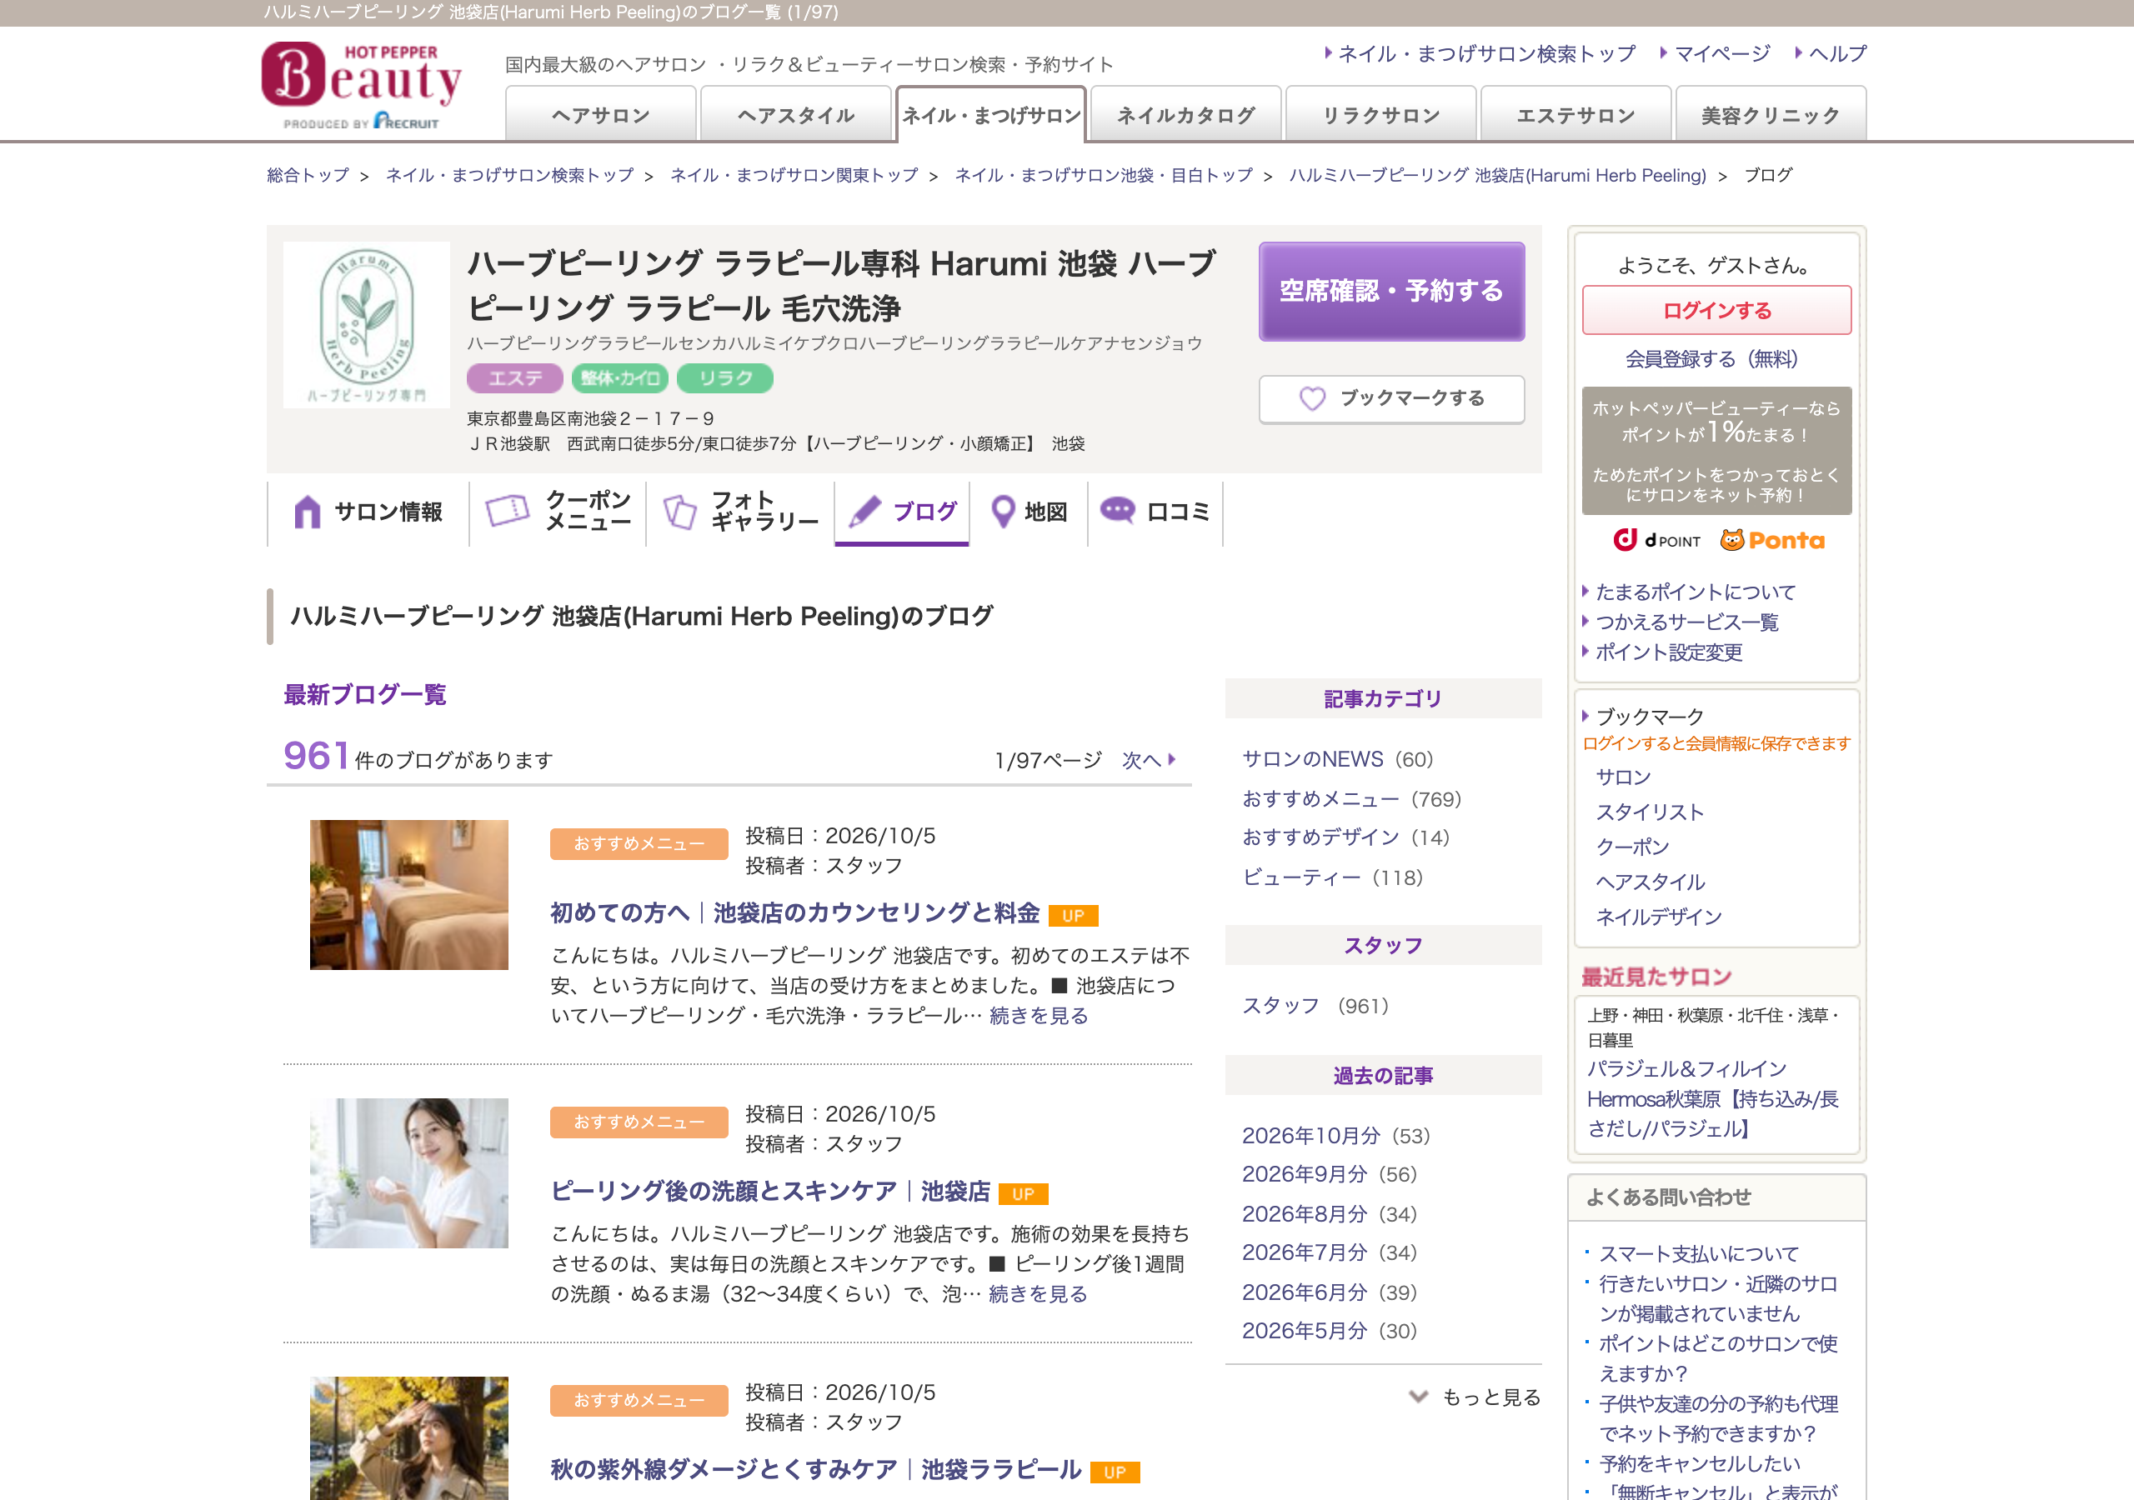Open スマート支払いについて FAQ link
The width and height of the screenshot is (2134, 1500).
point(1698,1253)
